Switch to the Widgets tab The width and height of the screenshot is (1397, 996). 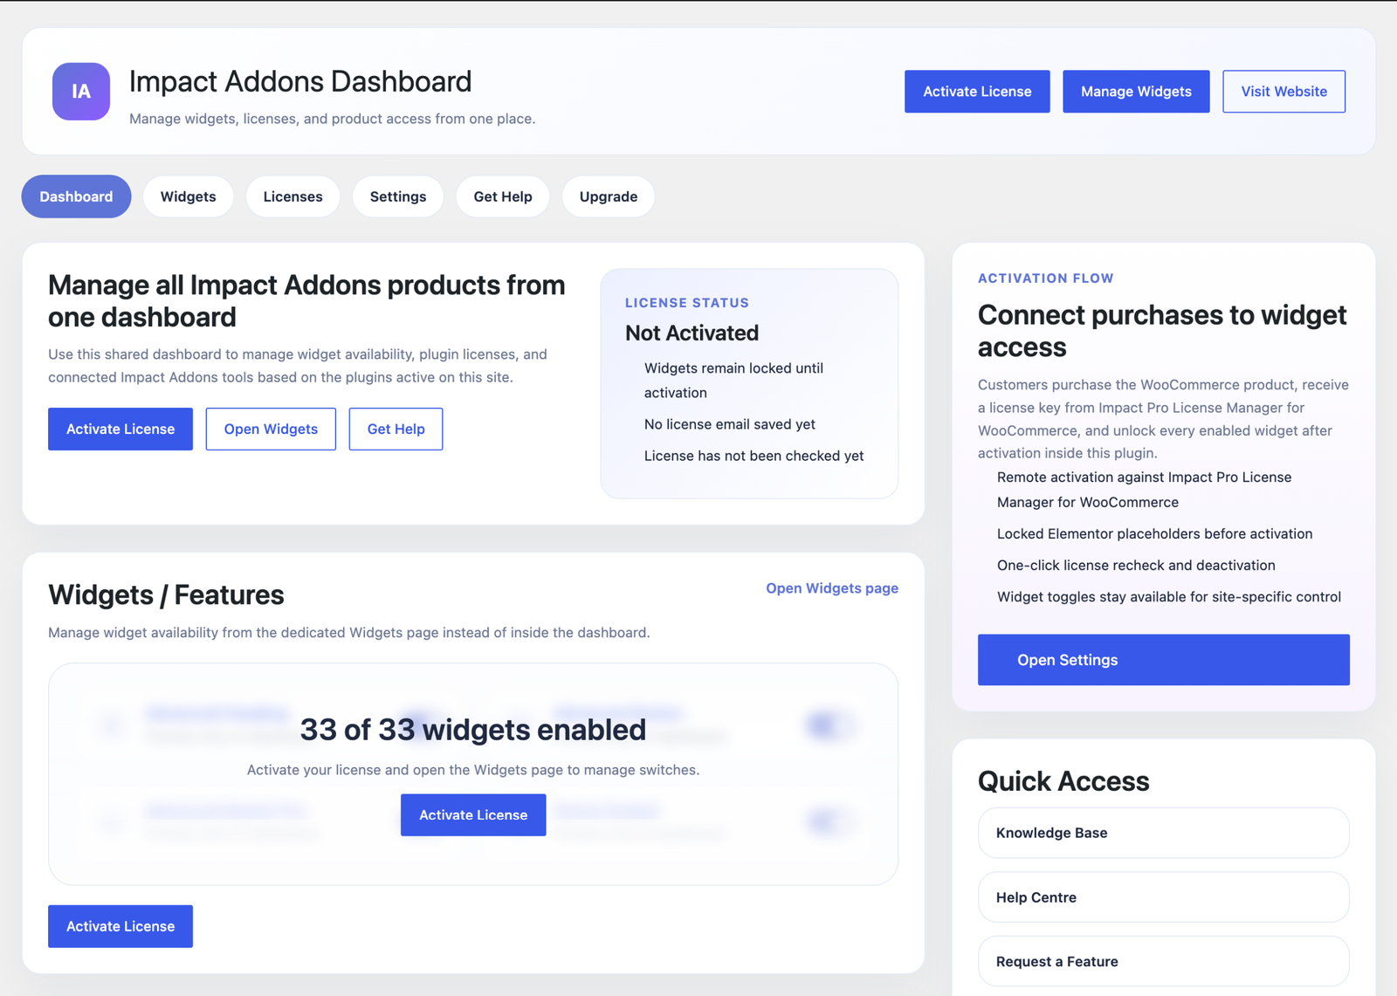tap(188, 196)
